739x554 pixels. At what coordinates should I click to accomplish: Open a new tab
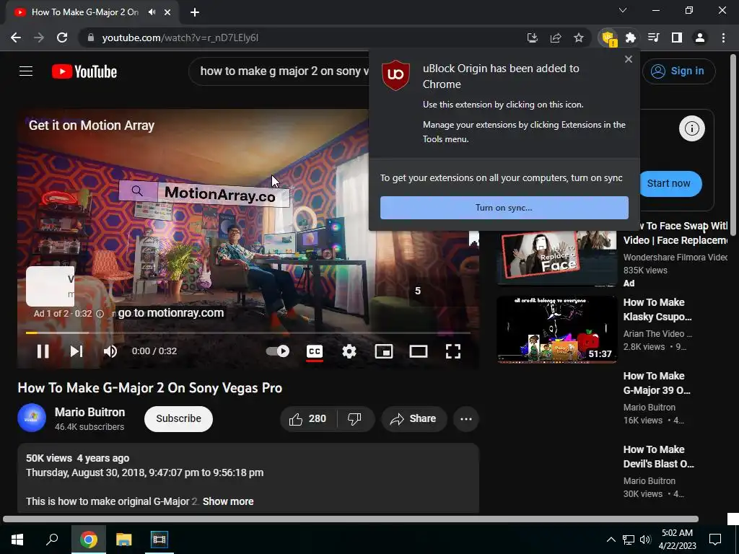(195, 12)
